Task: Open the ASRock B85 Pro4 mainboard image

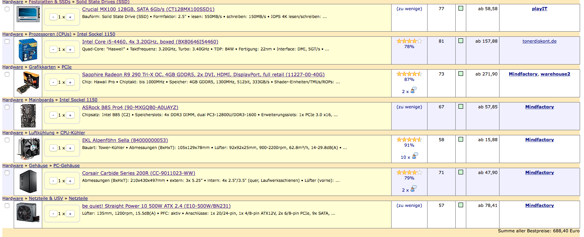Action: pos(28,115)
